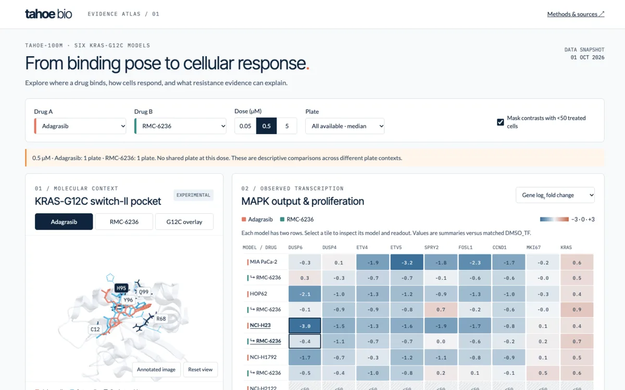Screen dimensions: 625x390
Task: Click the Y96 residue label
Action: coord(128,300)
